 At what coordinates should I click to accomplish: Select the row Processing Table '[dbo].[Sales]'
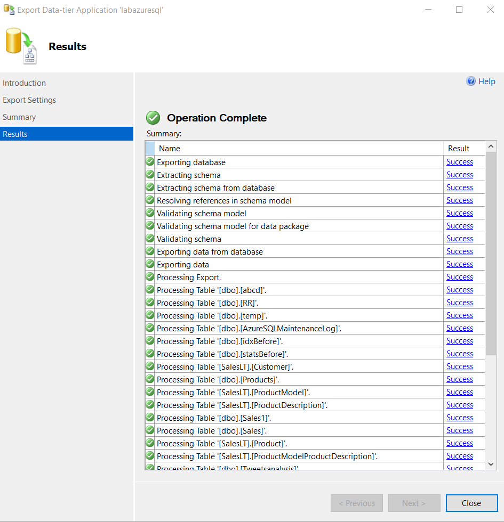coord(315,430)
